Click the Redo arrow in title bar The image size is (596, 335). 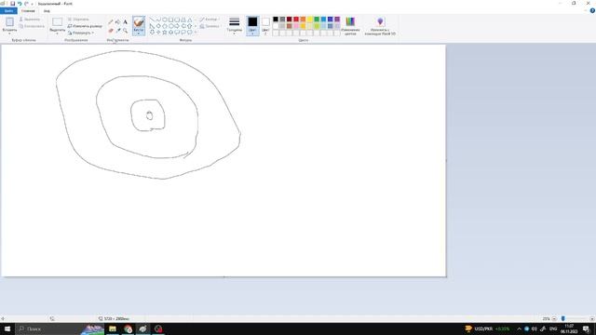click(26, 4)
